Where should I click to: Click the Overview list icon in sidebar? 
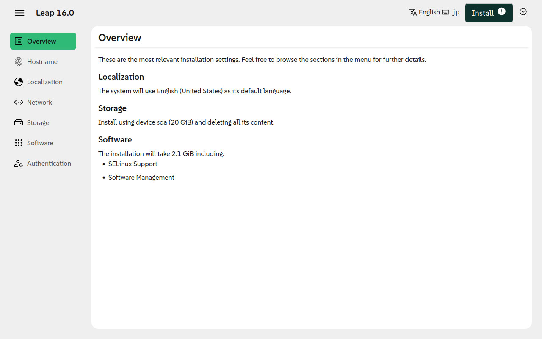tap(19, 41)
